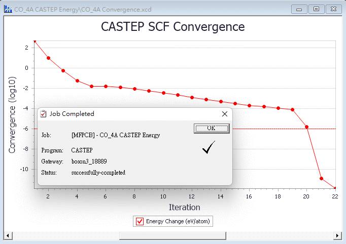This screenshot has width=346, height=244.
Task: Click the first data point at iteration 1
Action: (34, 40)
